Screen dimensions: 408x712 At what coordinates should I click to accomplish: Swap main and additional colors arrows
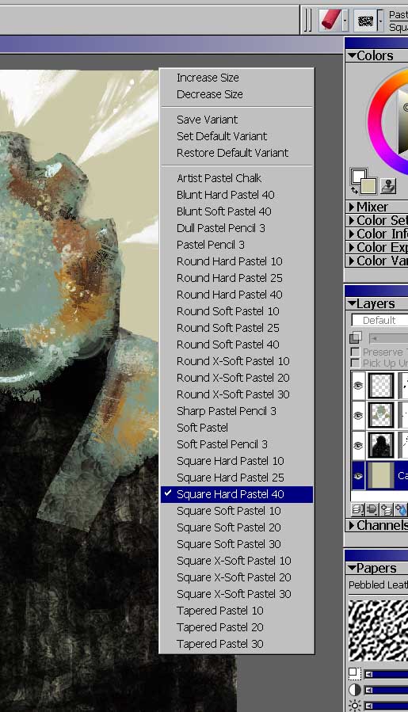pyautogui.click(x=354, y=191)
